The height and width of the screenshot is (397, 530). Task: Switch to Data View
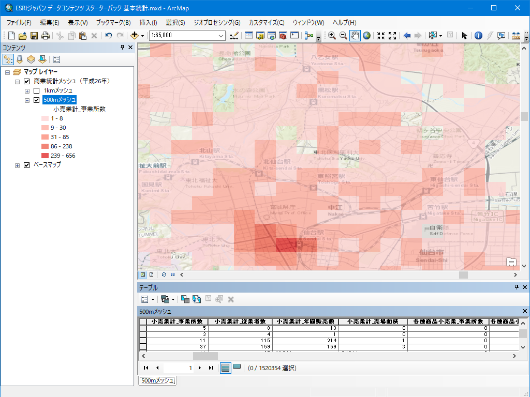(143, 275)
